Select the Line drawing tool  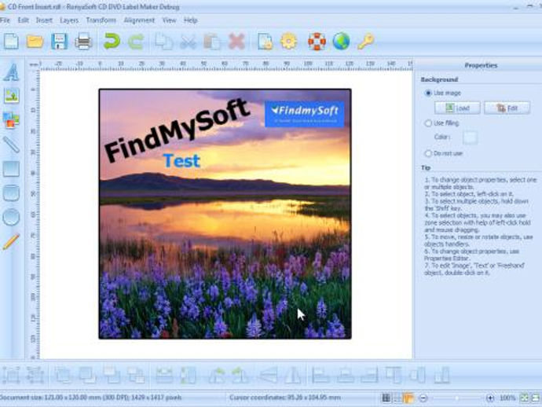click(x=11, y=145)
